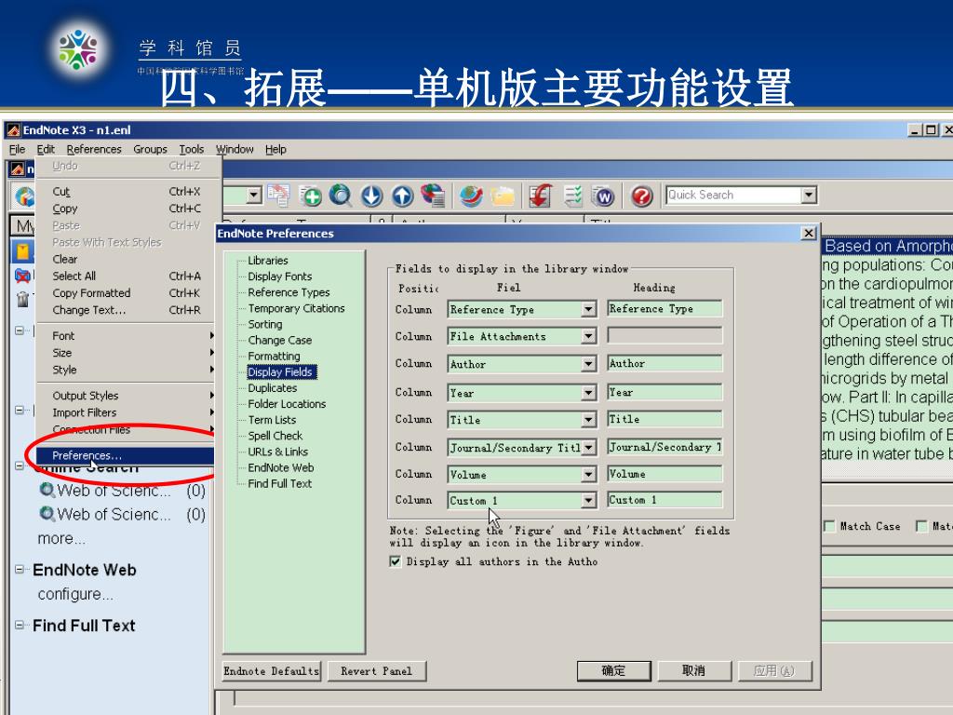Close the EndNote Preferences dialog
Viewport: 953px width, 715px height.
pyautogui.click(x=809, y=234)
